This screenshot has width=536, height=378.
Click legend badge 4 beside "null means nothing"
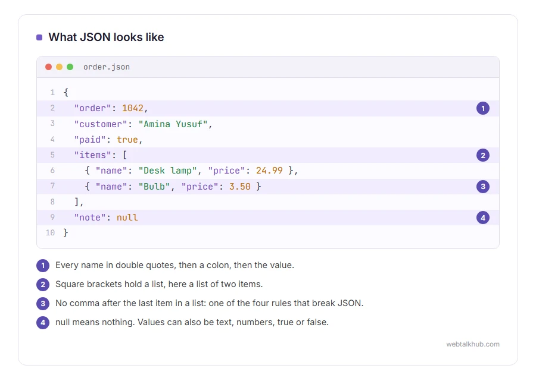pos(43,322)
